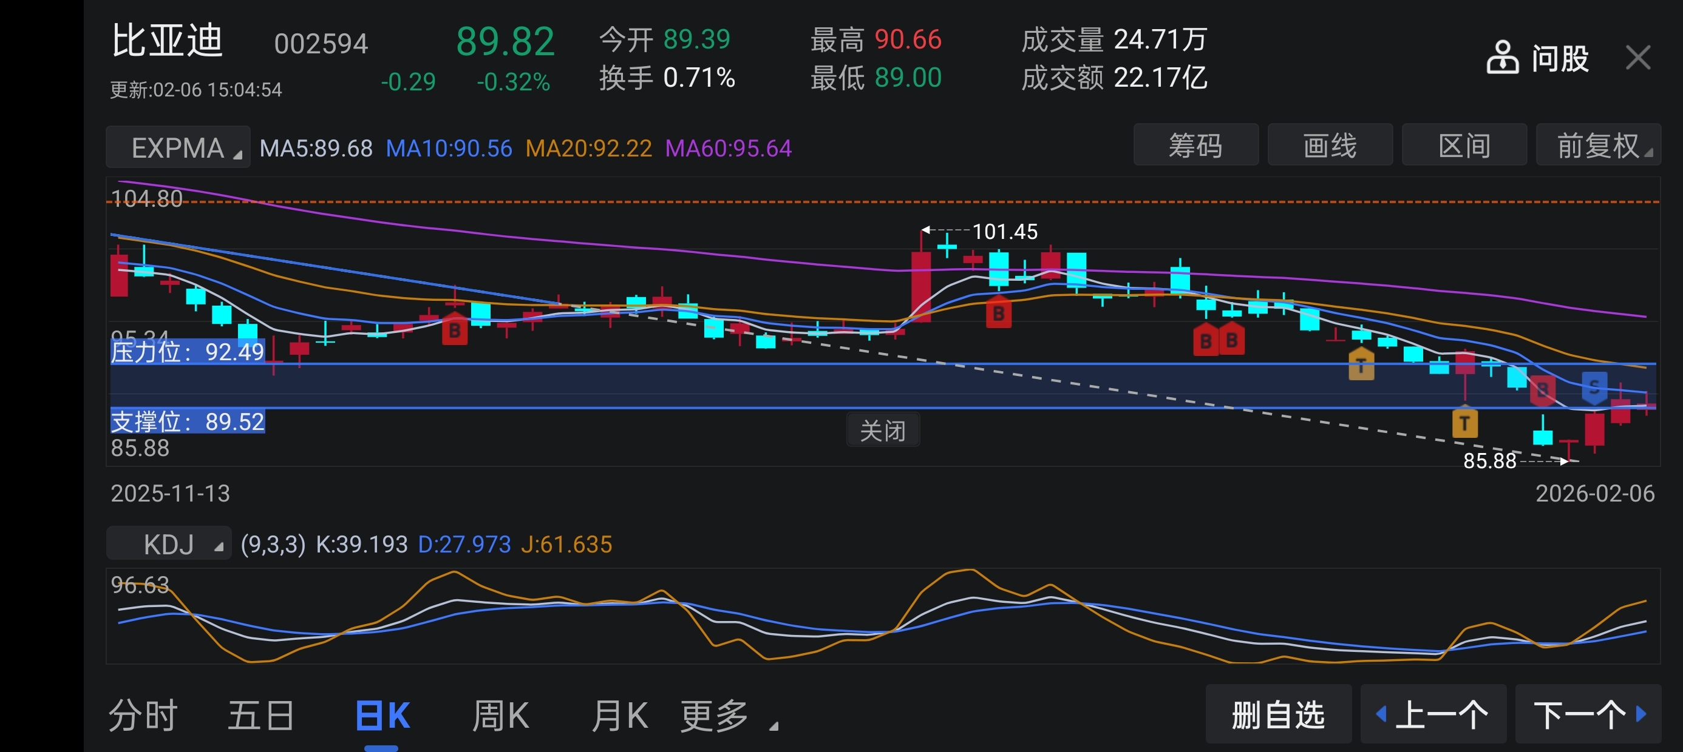Open the EXPMA indicator dropdown
1683x752 pixels.
pyautogui.click(x=178, y=147)
